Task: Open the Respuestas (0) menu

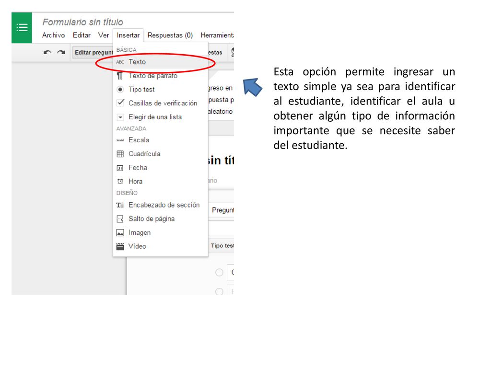Action: (x=170, y=35)
